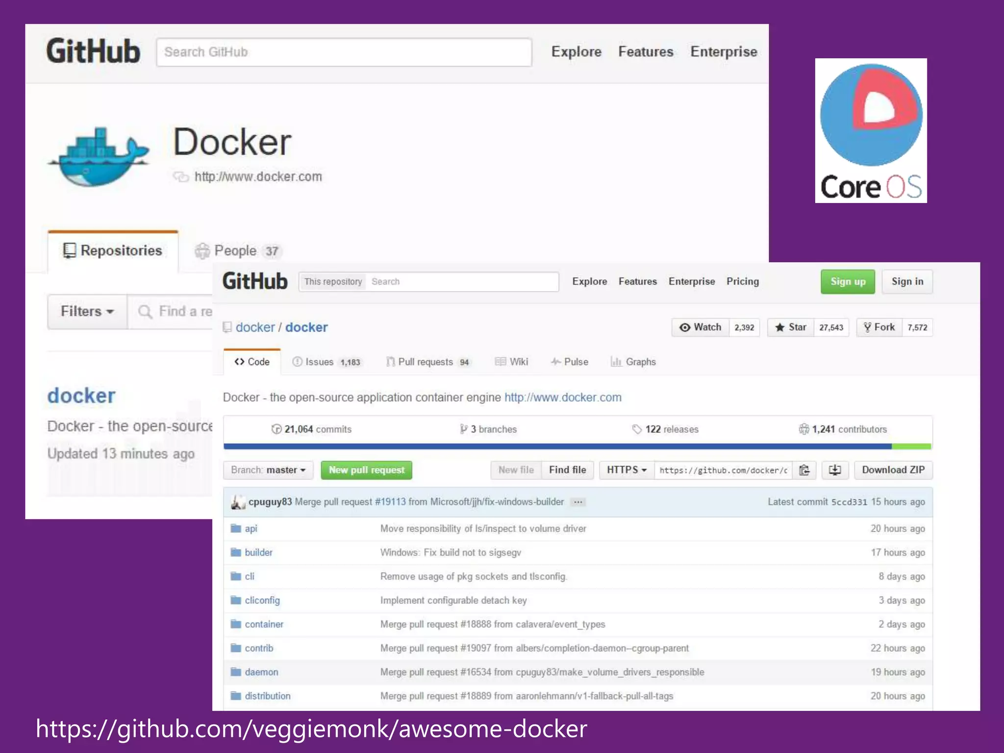Click the bold docker repository name in breadcrumb
Viewport: 1004px width, 753px height.
(306, 327)
